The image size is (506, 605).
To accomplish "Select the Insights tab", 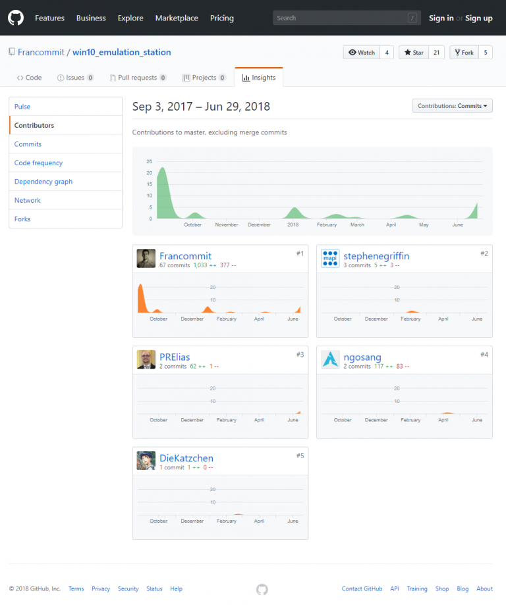I will pyautogui.click(x=259, y=78).
